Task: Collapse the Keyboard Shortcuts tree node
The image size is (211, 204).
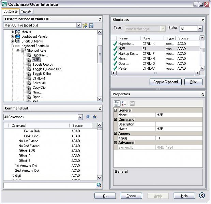Action: [12, 46]
